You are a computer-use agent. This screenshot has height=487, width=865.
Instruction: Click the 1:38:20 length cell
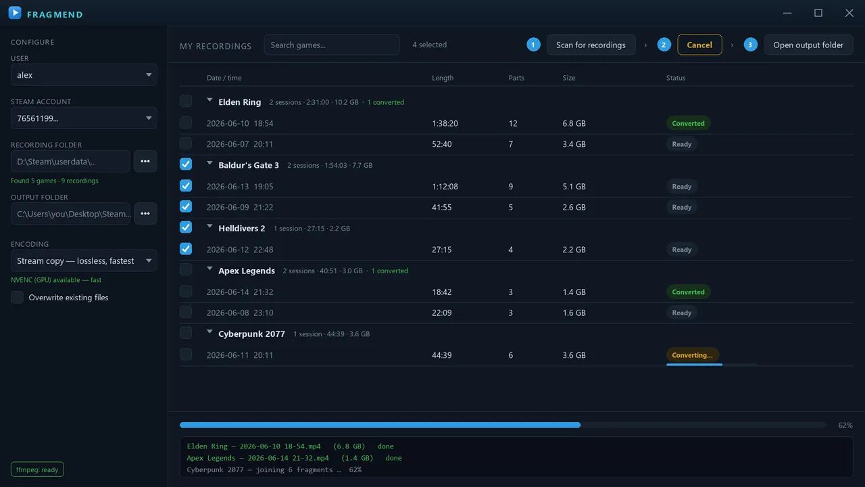445,124
